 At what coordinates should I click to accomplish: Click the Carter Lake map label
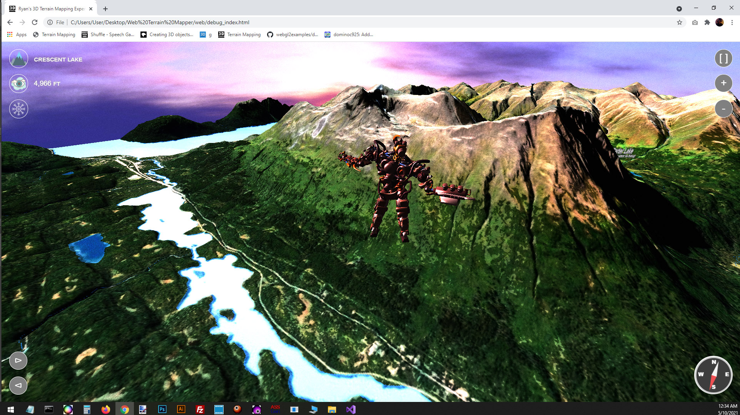(x=624, y=153)
